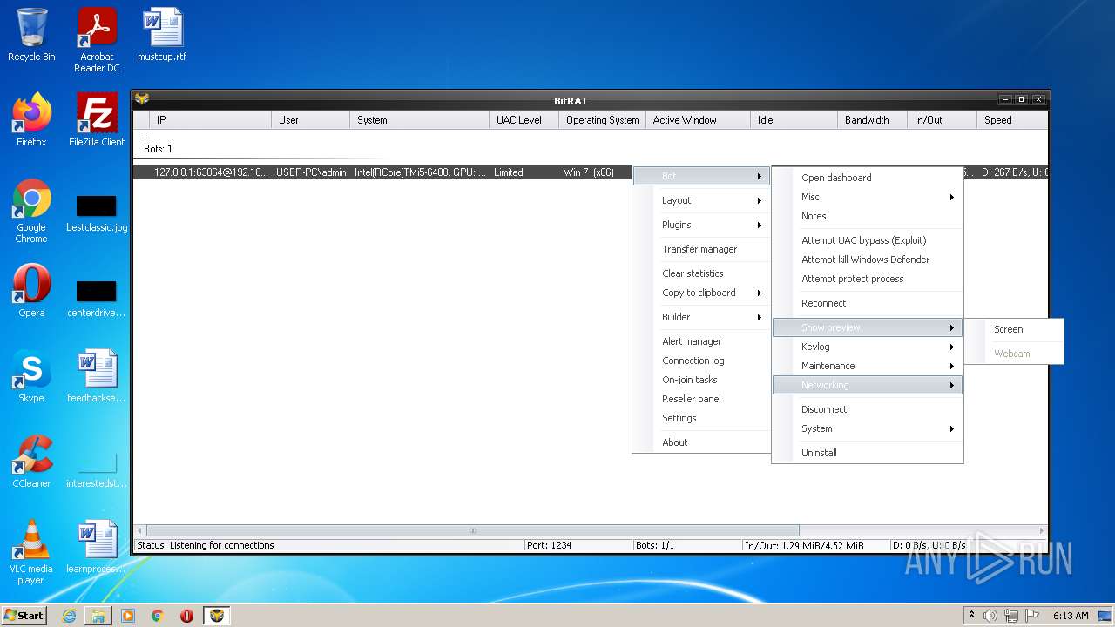Switch to BitRAT taskbar button

click(217, 616)
